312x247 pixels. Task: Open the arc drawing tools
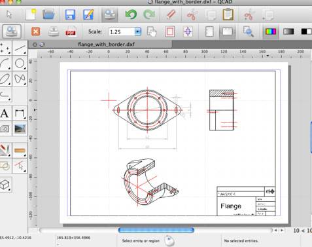(5, 64)
